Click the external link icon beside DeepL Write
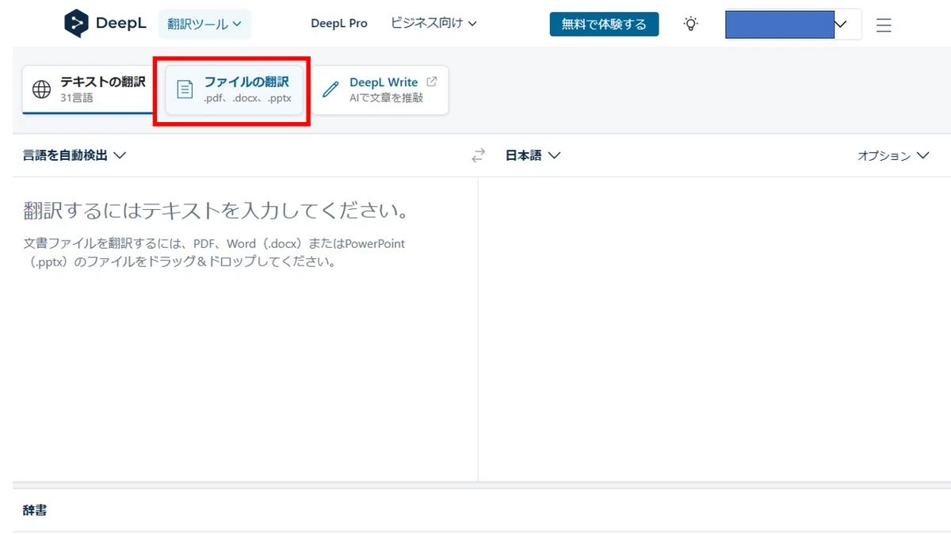951x534 pixels. click(432, 82)
